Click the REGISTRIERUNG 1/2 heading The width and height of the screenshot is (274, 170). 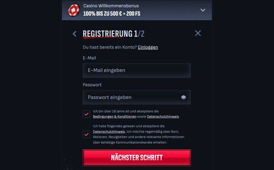pos(114,34)
